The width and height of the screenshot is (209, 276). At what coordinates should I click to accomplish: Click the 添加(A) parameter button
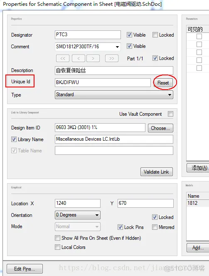[x=198, y=168]
